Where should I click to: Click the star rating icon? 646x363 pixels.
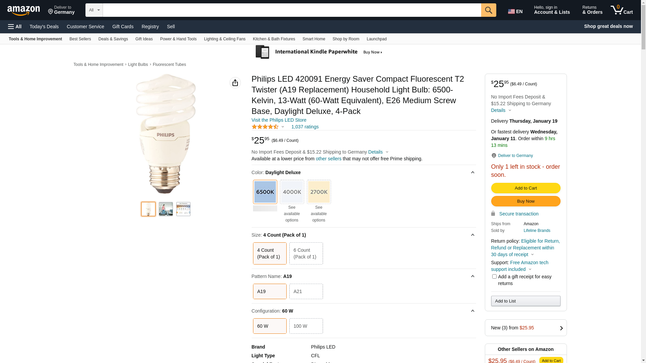[265, 127]
